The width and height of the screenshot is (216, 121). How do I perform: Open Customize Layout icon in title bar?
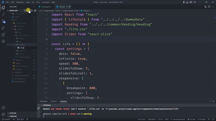click(195, 2)
